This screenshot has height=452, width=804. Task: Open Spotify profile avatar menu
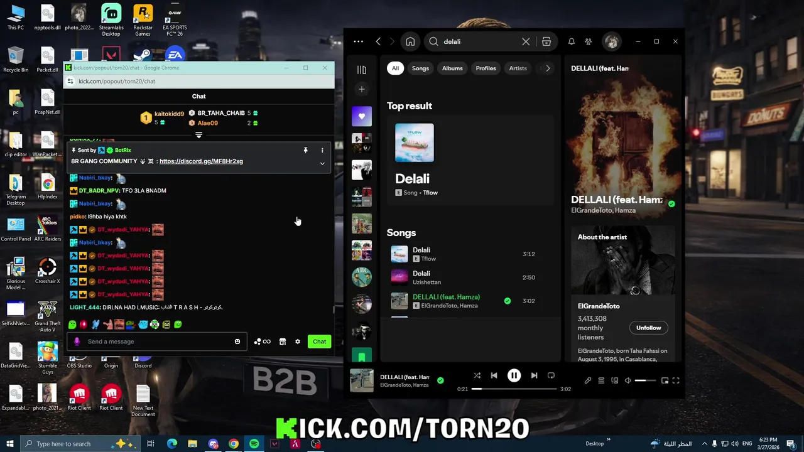(x=612, y=41)
